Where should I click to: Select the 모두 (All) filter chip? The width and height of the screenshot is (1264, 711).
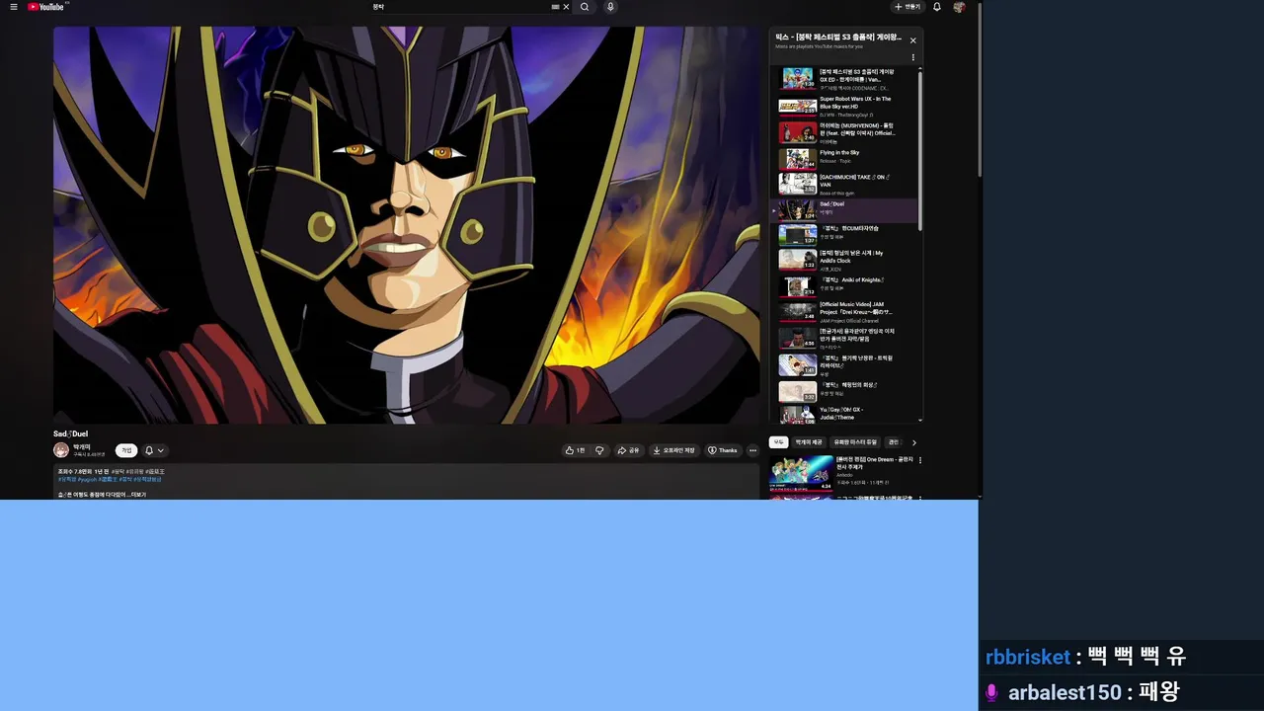(778, 442)
